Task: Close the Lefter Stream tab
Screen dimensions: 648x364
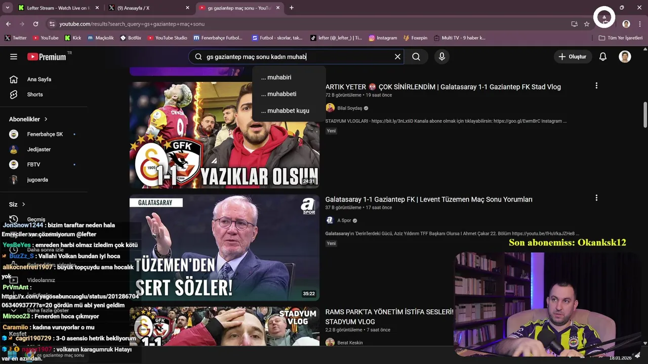Action: click(97, 8)
